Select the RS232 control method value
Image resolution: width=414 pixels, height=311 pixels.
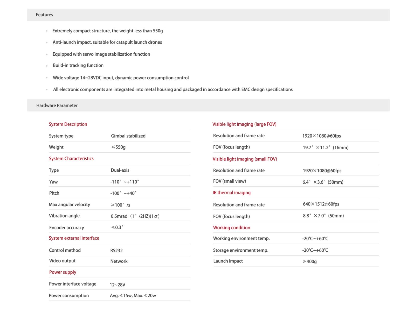click(x=116, y=250)
